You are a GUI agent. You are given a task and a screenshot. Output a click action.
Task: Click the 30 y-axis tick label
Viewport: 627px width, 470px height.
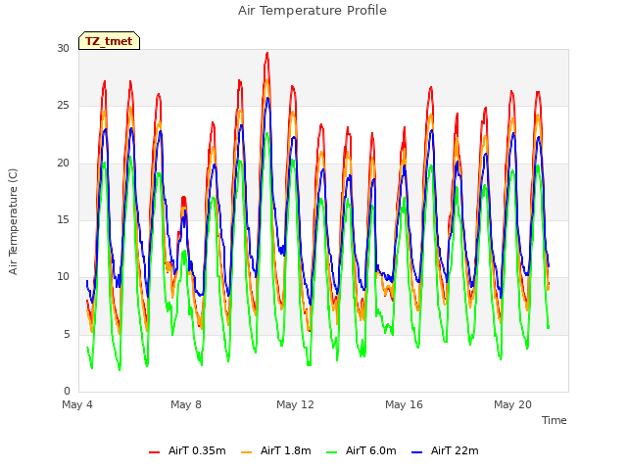[63, 48]
